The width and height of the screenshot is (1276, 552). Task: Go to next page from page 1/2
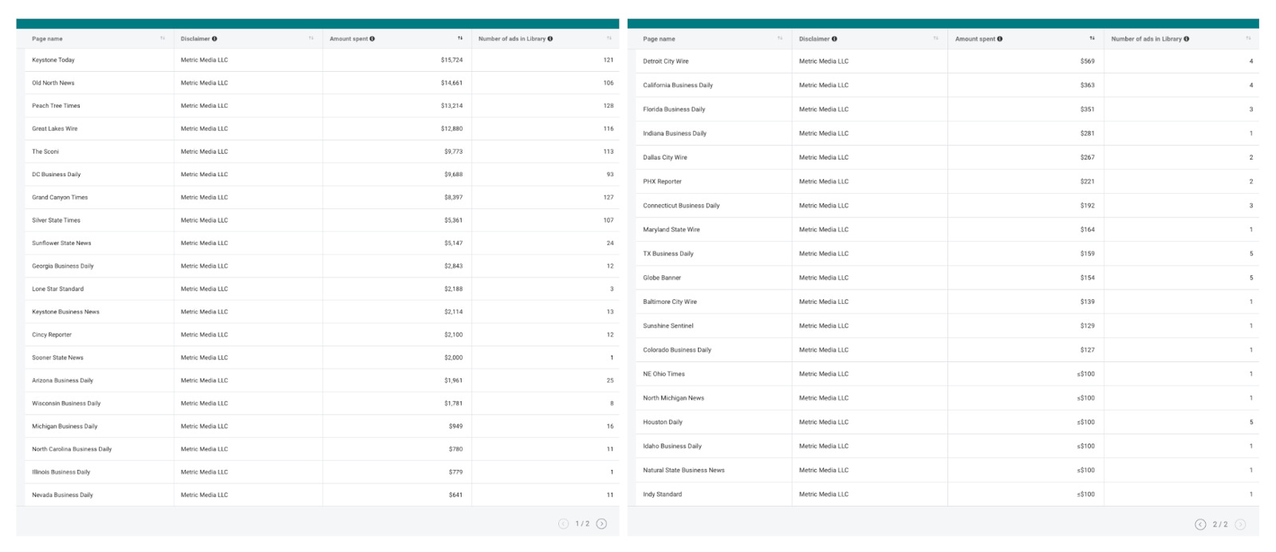click(x=601, y=523)
